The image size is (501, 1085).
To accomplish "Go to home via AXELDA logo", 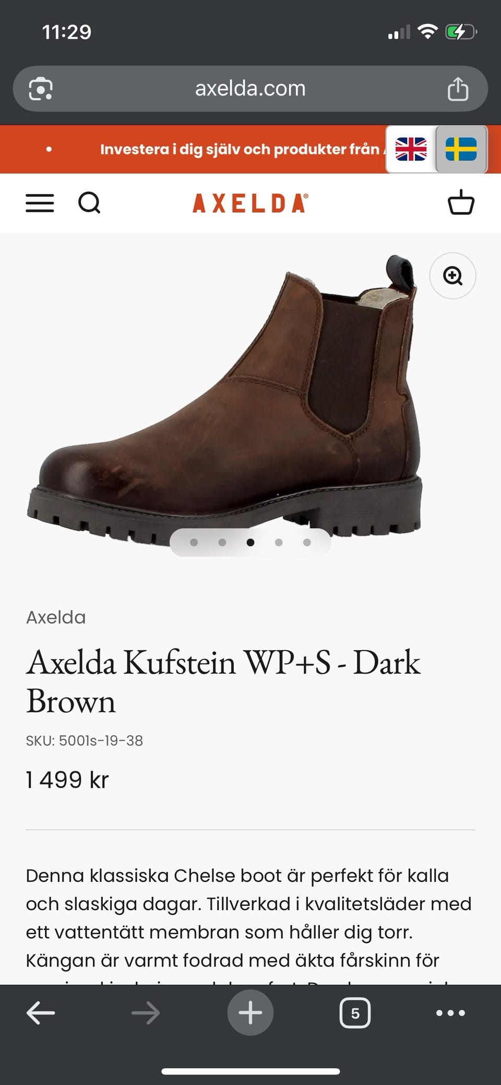I will (x=250, y=203).
